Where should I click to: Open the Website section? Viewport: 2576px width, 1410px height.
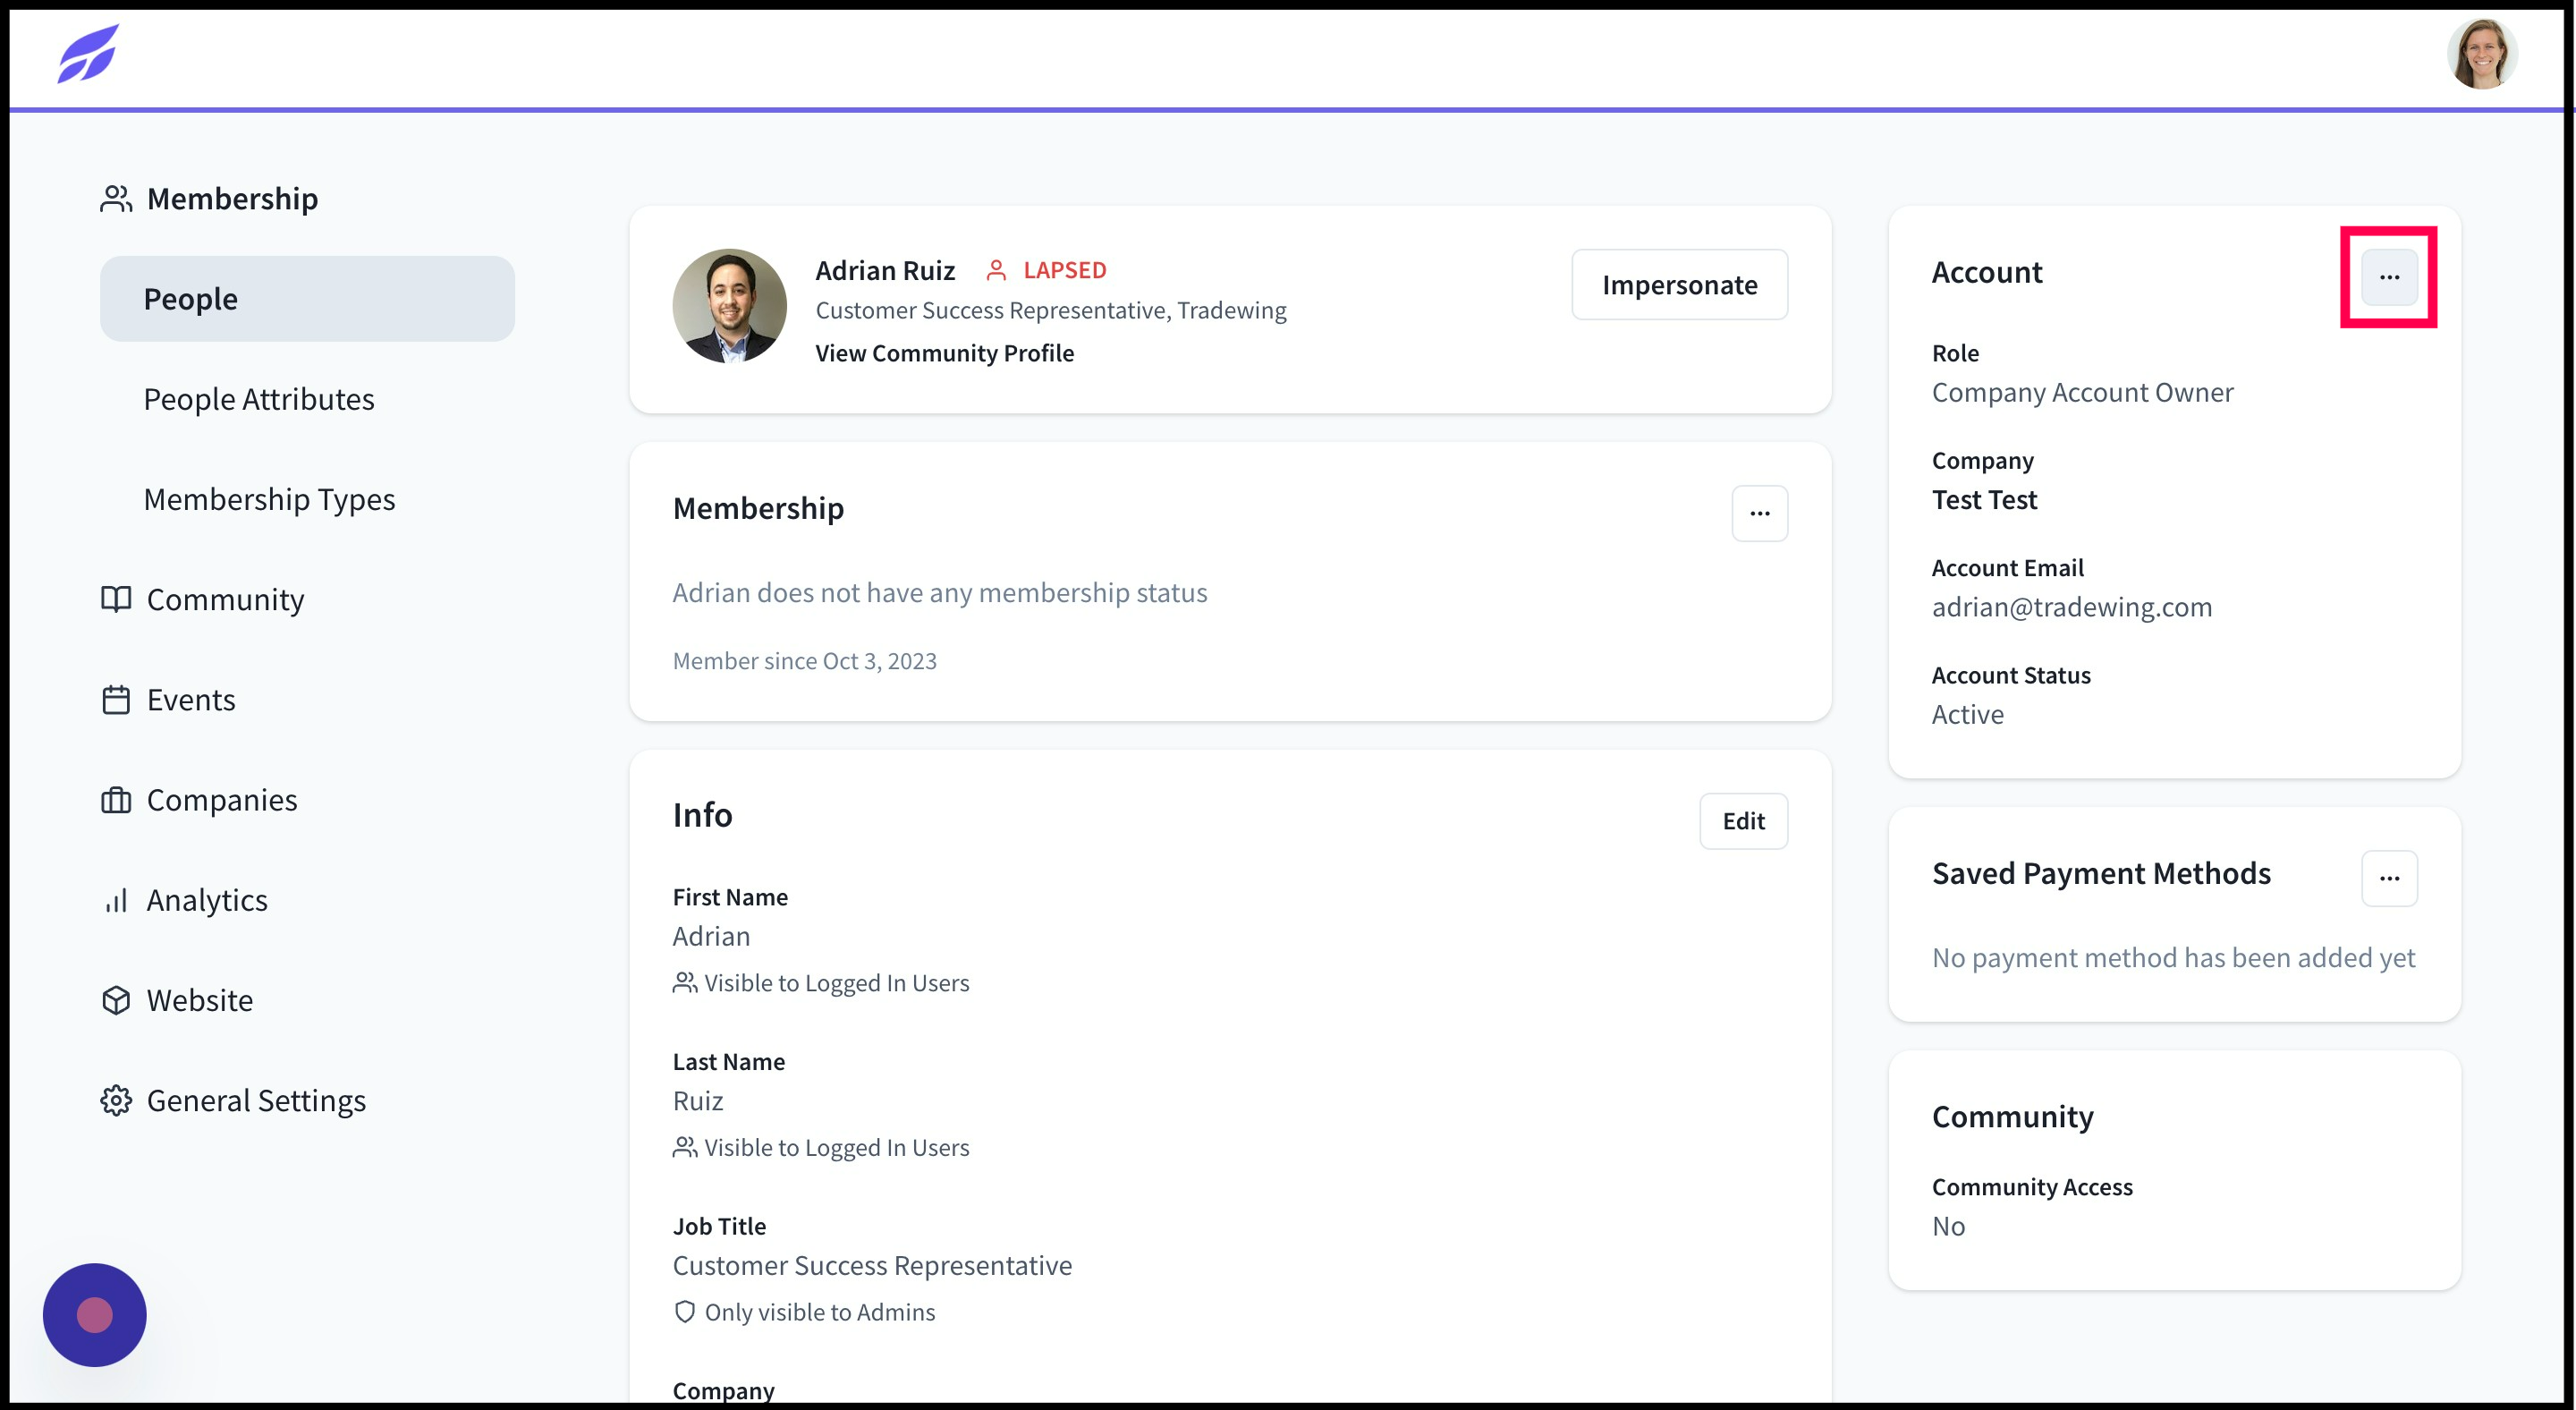[200, 1000]
